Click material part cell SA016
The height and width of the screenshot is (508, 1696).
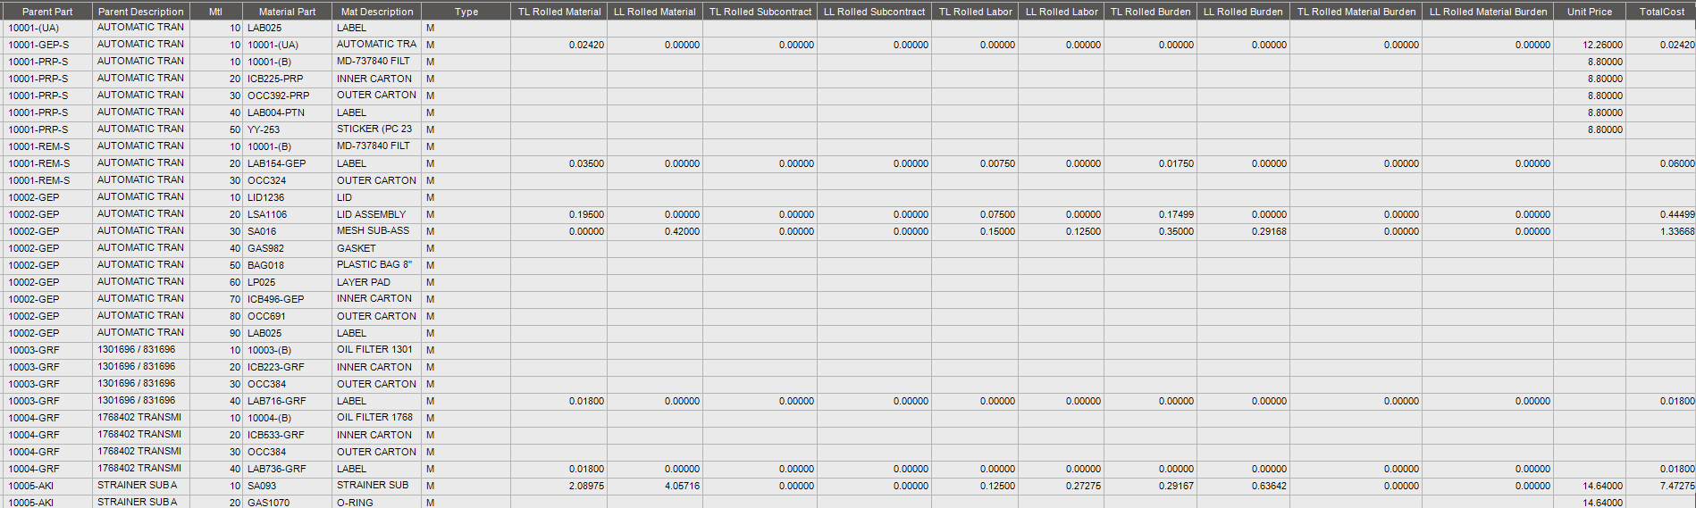(287, 231)
